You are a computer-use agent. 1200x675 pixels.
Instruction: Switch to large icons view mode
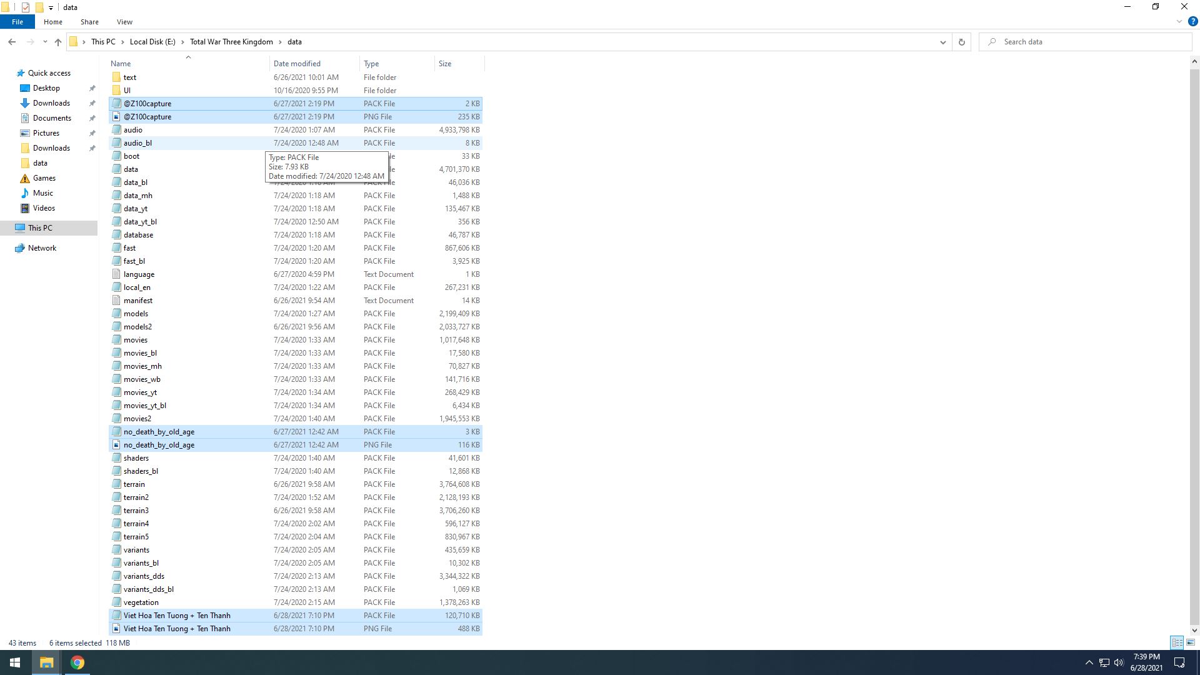tap(1191, 642)
